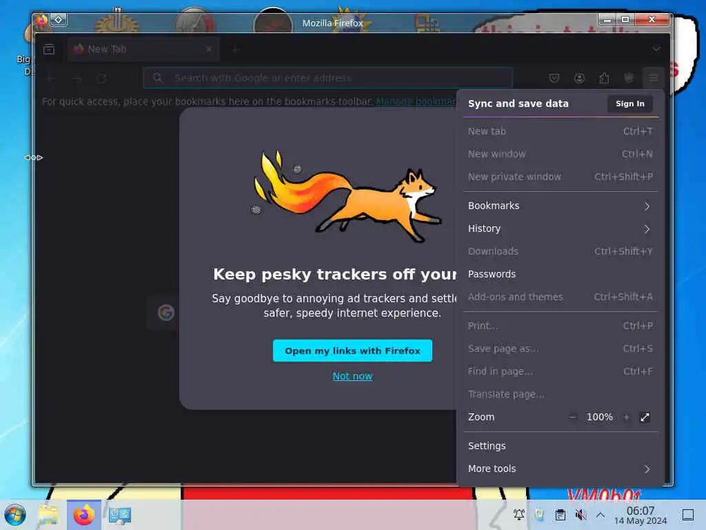Viewport: 706px width, 530px height.
Task: Click show desktop button in taskbar
Action: click(687, 515)
